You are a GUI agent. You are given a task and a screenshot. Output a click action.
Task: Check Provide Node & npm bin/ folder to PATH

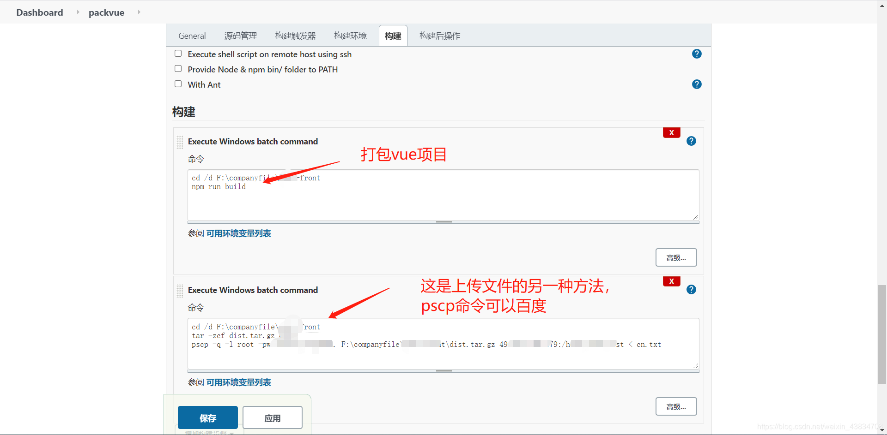178,69
